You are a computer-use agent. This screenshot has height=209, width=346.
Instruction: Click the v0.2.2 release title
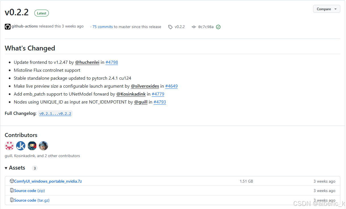17,12
